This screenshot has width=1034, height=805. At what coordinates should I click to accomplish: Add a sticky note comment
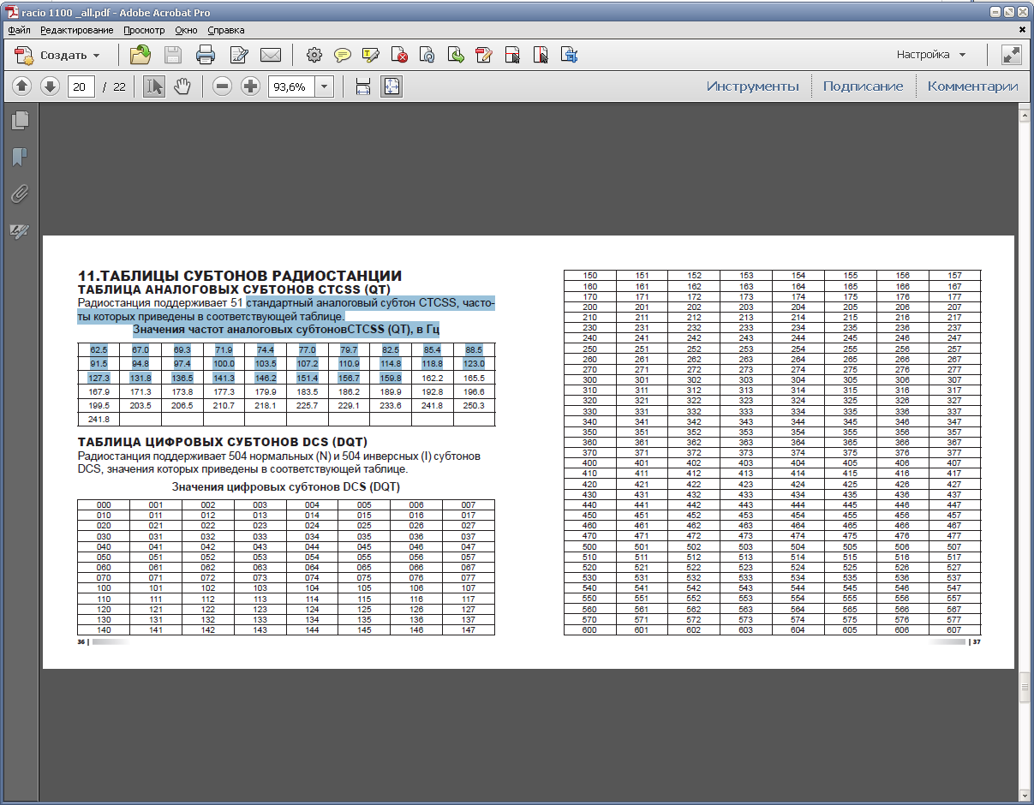click(343, 56)
